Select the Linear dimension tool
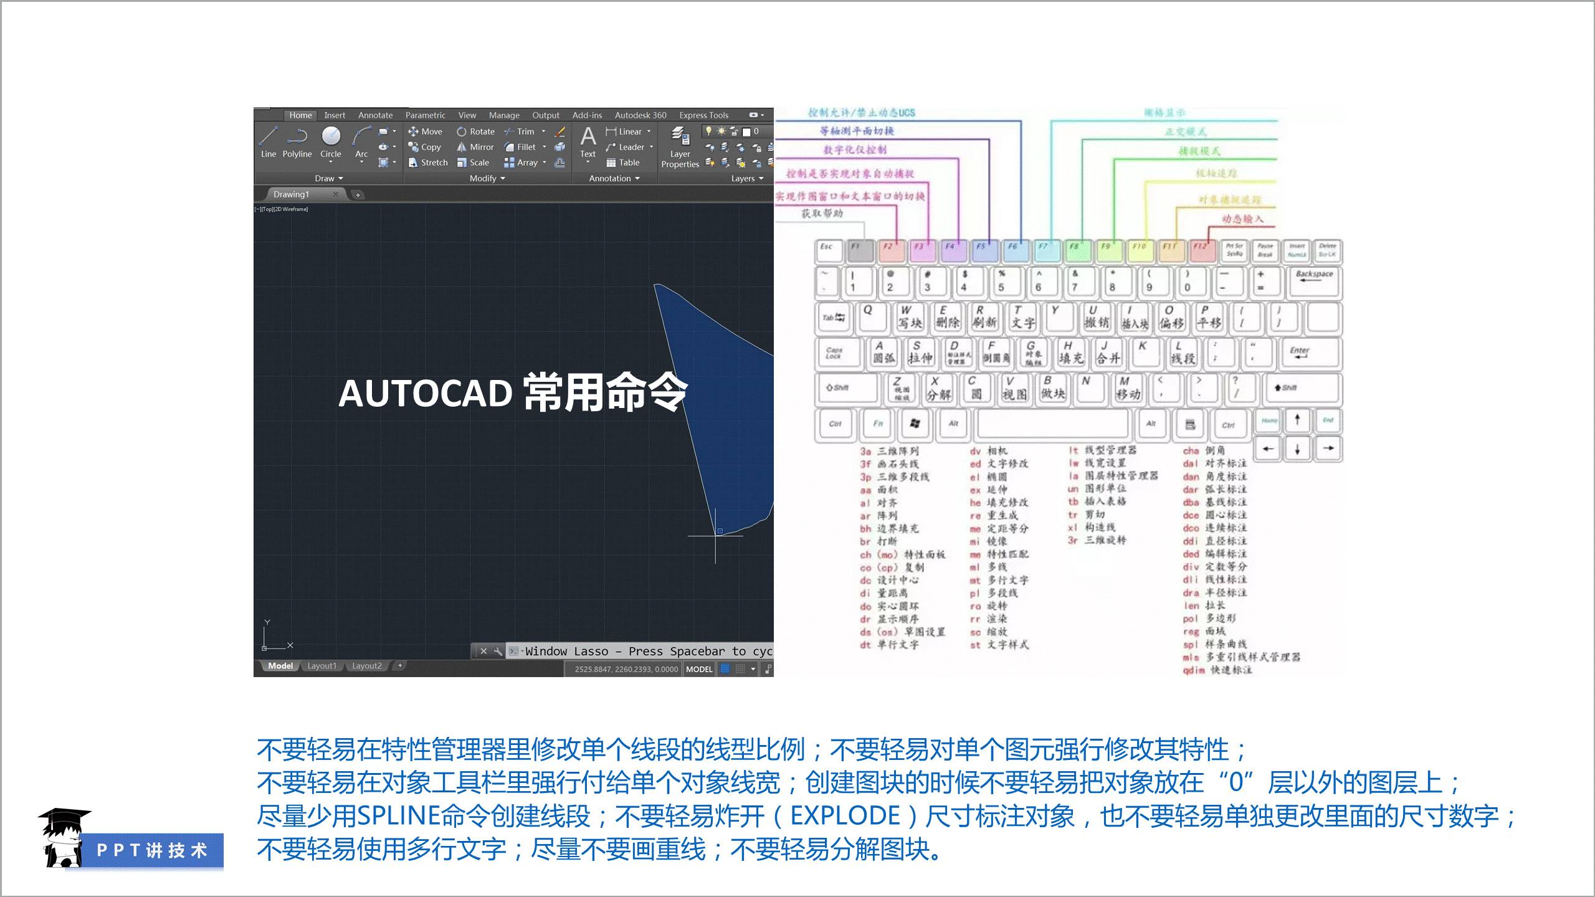Image resolution: width=1595 pixels, height=897 pixels. pos(624,131)
